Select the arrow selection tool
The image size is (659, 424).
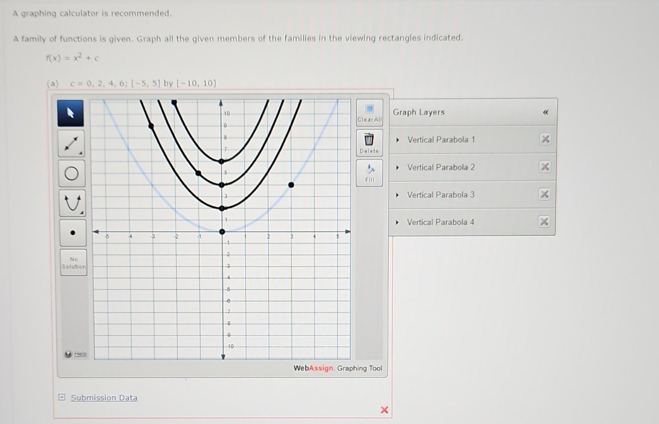click(x=71, y=113)
